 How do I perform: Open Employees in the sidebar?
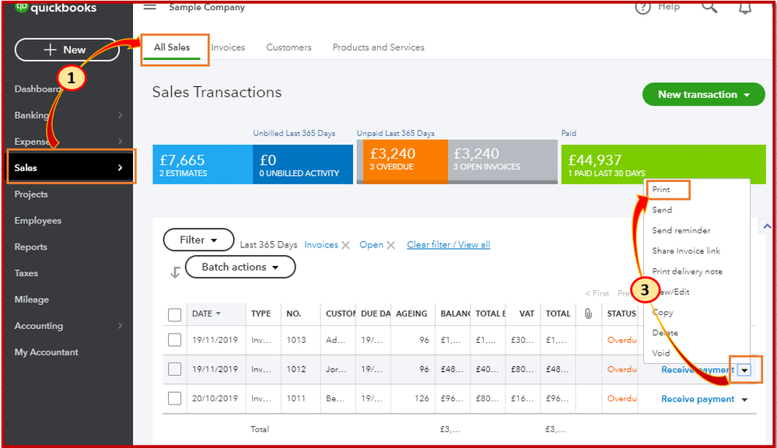[x=38, y=221]
